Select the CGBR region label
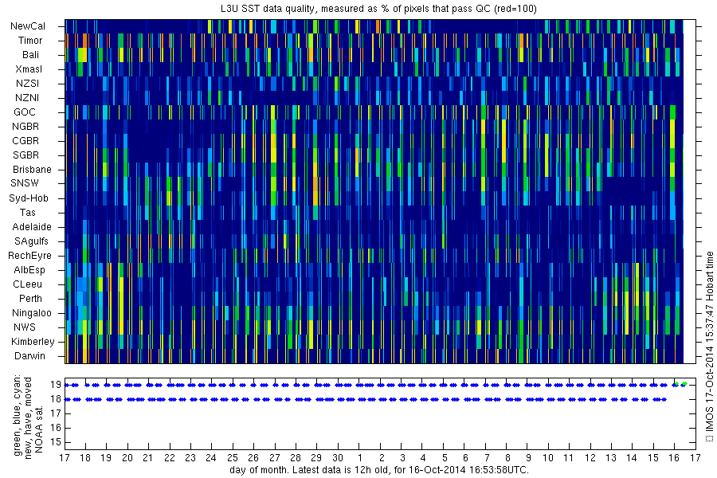The image size is (717, 478). pyautogui.click(x=25, y=140)
